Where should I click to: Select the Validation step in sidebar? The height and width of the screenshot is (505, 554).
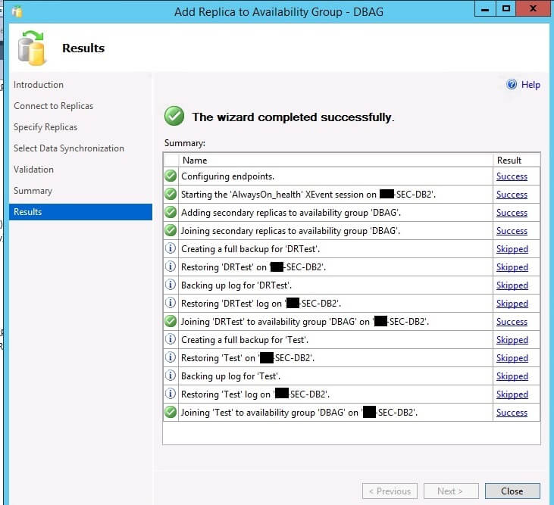[x=33, y=170]
